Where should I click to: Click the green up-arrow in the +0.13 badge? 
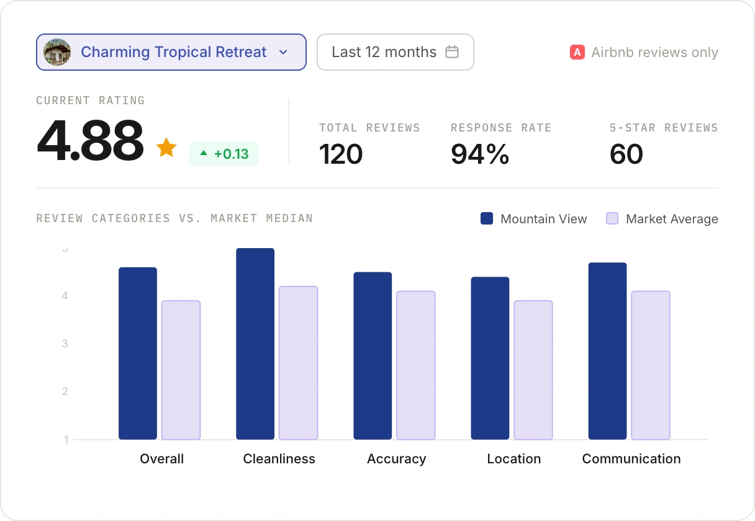click(x=205, y=154)
